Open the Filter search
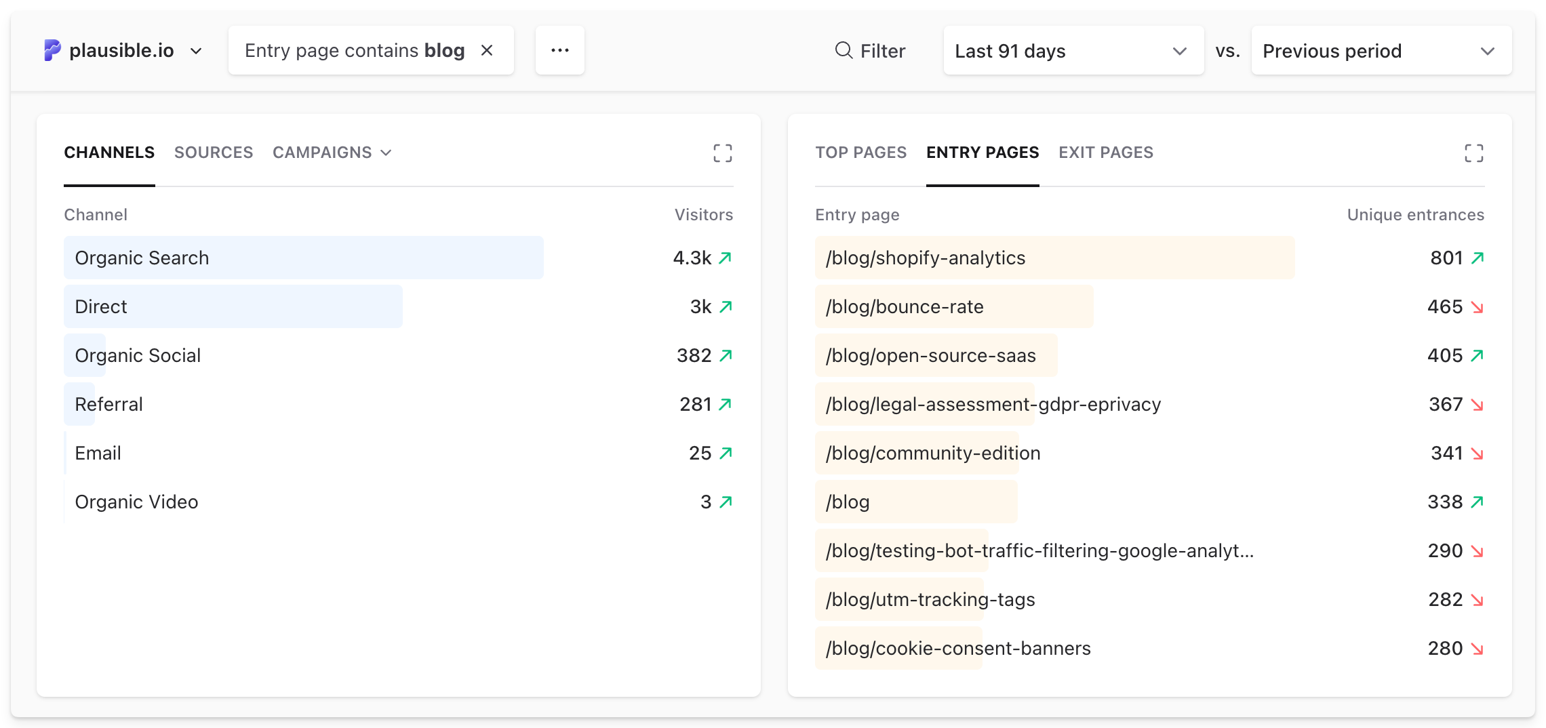The image size is (1546, 728). (870, 50)
